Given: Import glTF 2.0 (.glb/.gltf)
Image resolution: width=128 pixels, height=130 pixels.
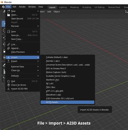Looking at the screenshot, I should 68,91.
